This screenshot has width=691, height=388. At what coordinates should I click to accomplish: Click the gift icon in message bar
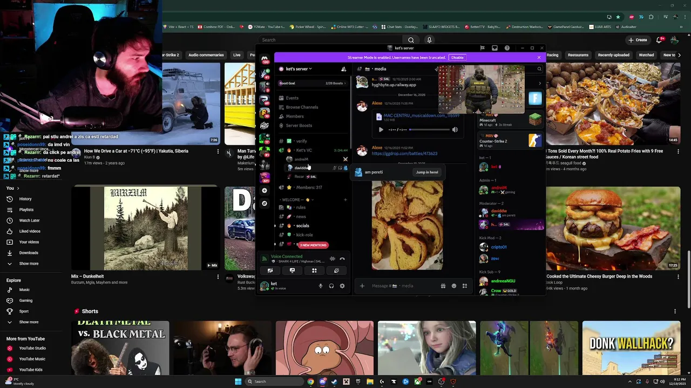coord(443,286)
